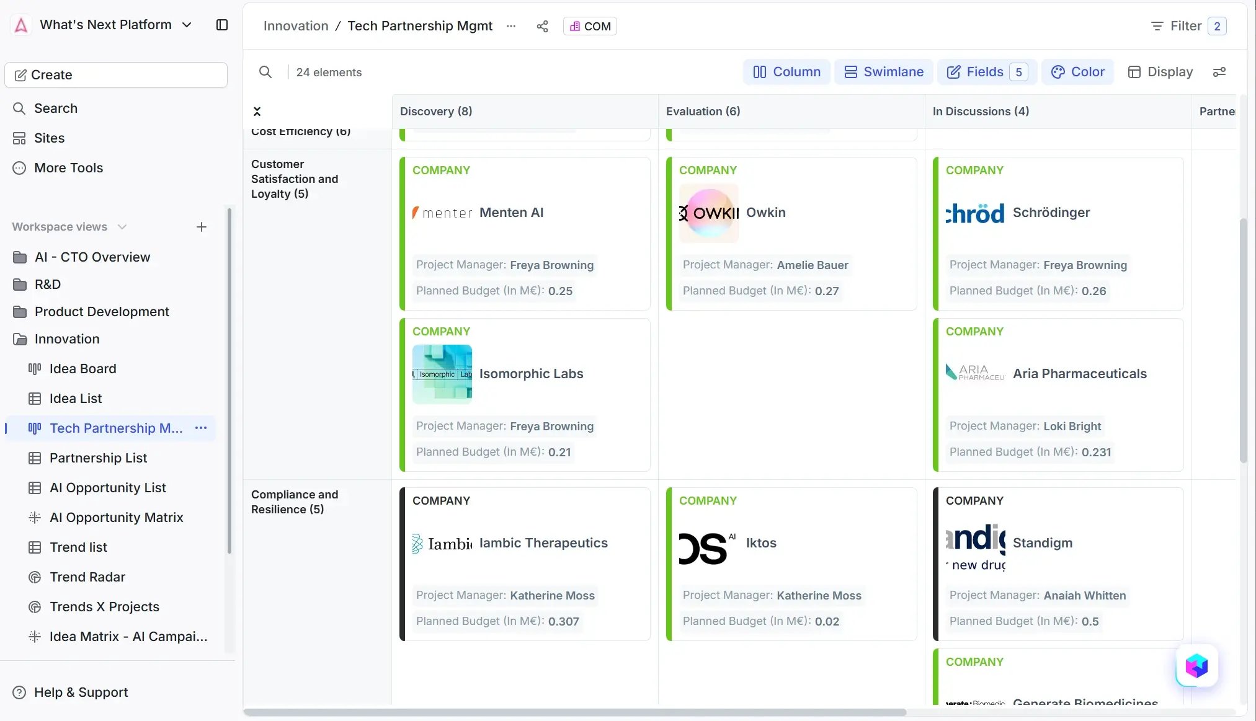The height and width of the screenshot is (721, 1256).
Task: Click the COM badge in the header
Action: [589, 26]
